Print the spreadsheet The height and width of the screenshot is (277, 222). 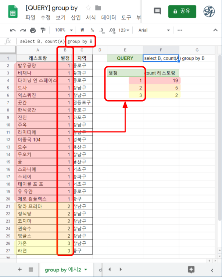click(x=33, y=30)
